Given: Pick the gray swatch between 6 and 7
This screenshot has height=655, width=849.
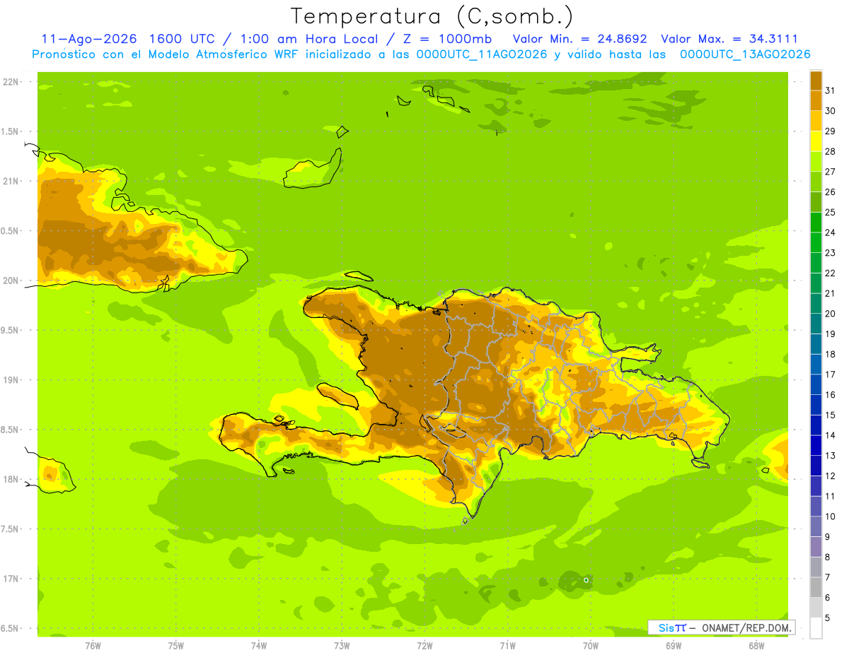Looking at the screenshot, I should (x=816, y=588).
